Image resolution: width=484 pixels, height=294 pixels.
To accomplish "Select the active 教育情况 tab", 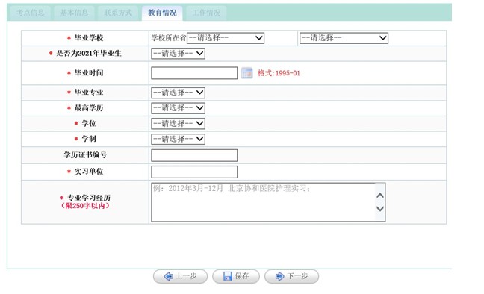I will pyautogui.click(x=162, y=13).
